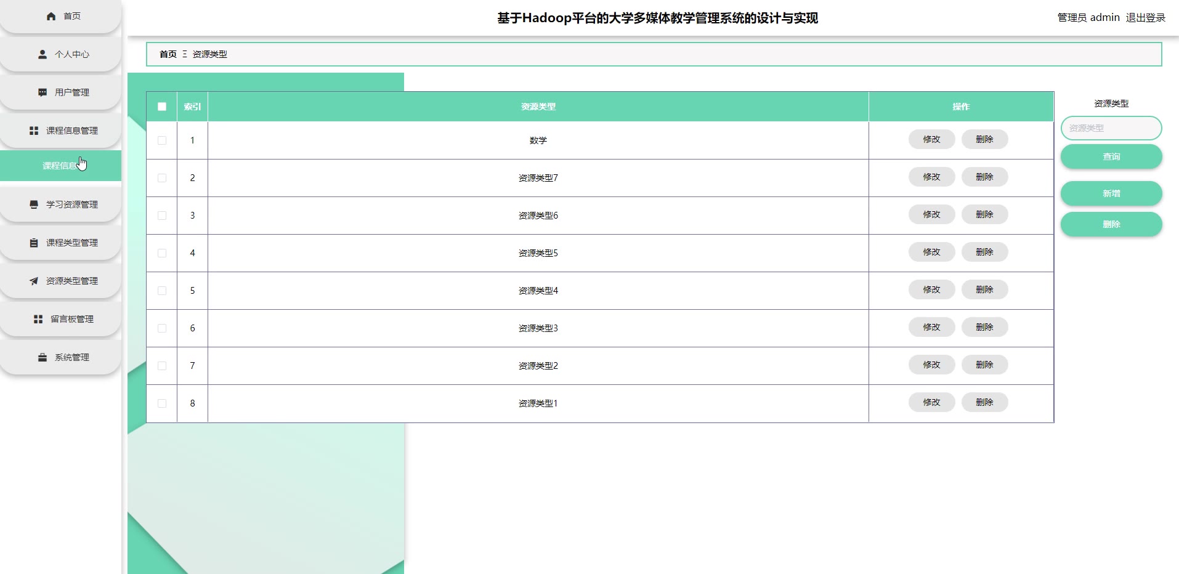Viewport: 1179px width, 574px height.
Task: Click the 数学 cell in the table
Action: click(538, 140)
